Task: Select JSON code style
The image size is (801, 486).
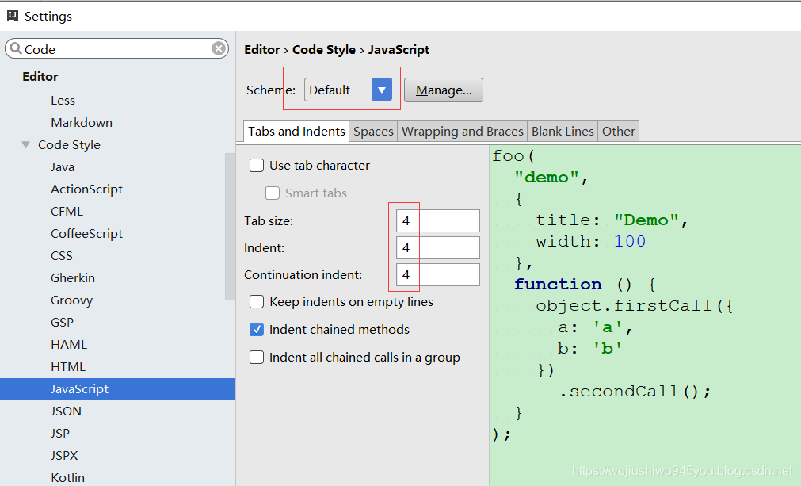Action: point(66,411)
